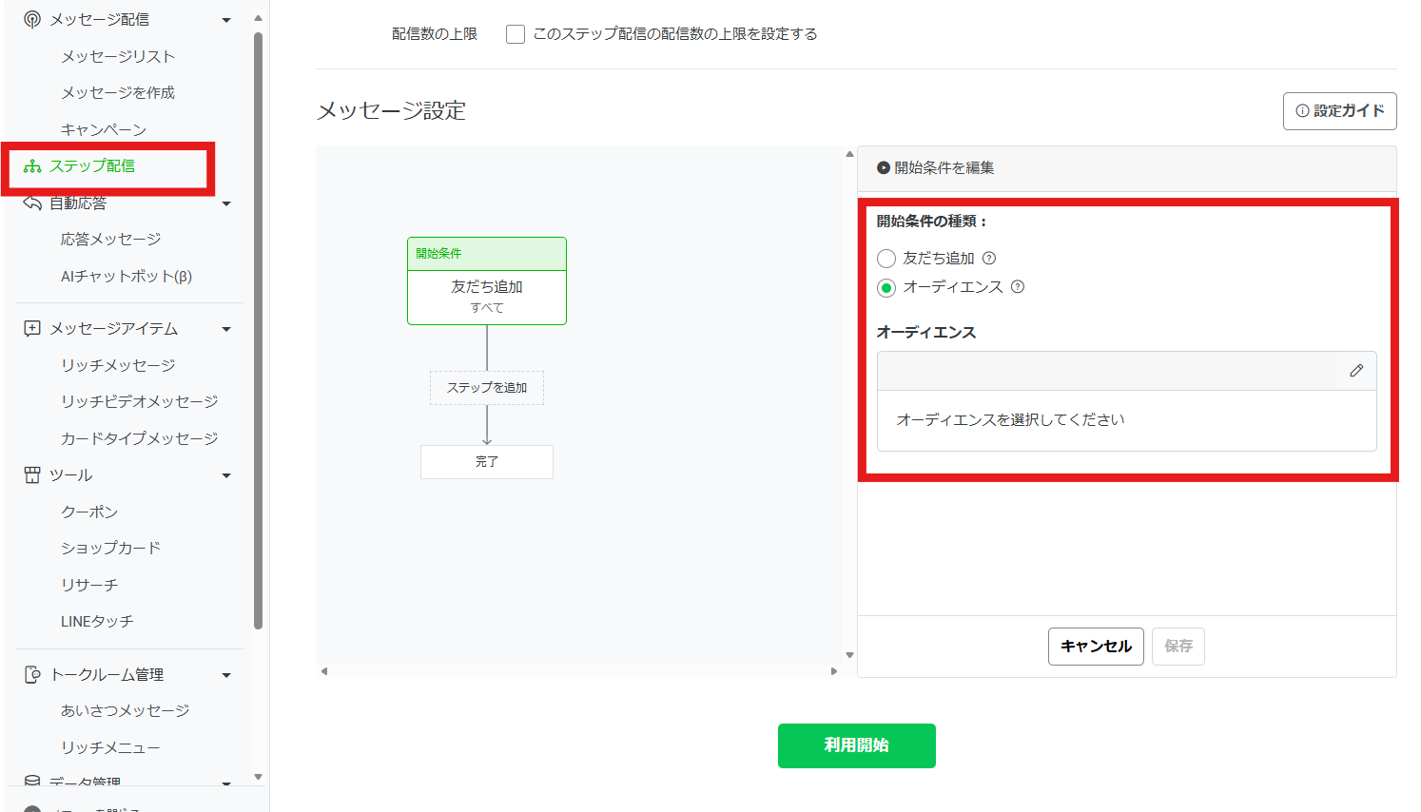Click the ステップ配信 tree icon in sidebar
This screenshot has height=812, width=1421.
tap(32, 166)
